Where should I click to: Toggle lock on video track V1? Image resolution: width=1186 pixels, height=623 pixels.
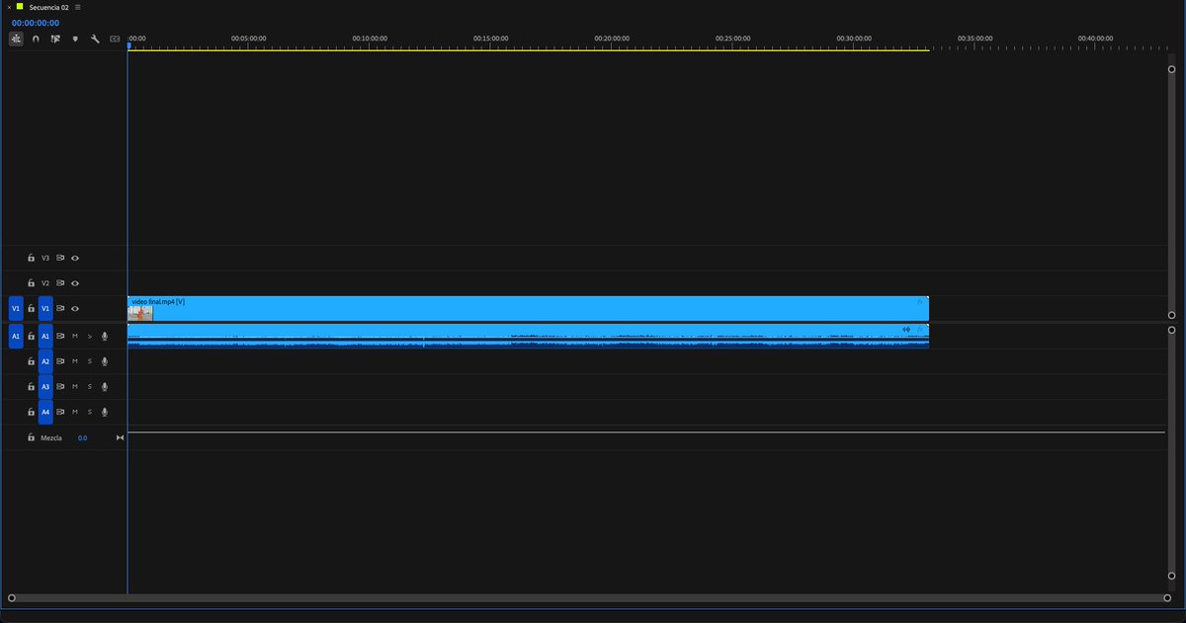click(31, 309)
